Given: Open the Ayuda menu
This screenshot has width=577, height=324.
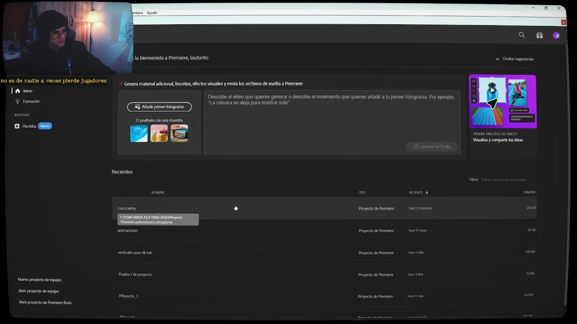Looking at the screenshot, I should coord(152,13).
